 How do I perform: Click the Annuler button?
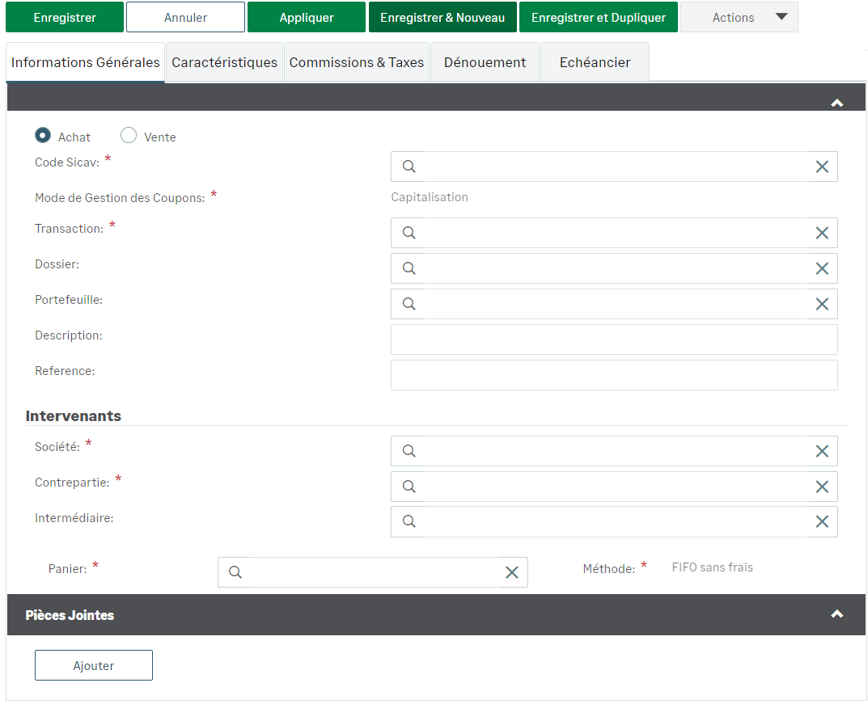185,17
